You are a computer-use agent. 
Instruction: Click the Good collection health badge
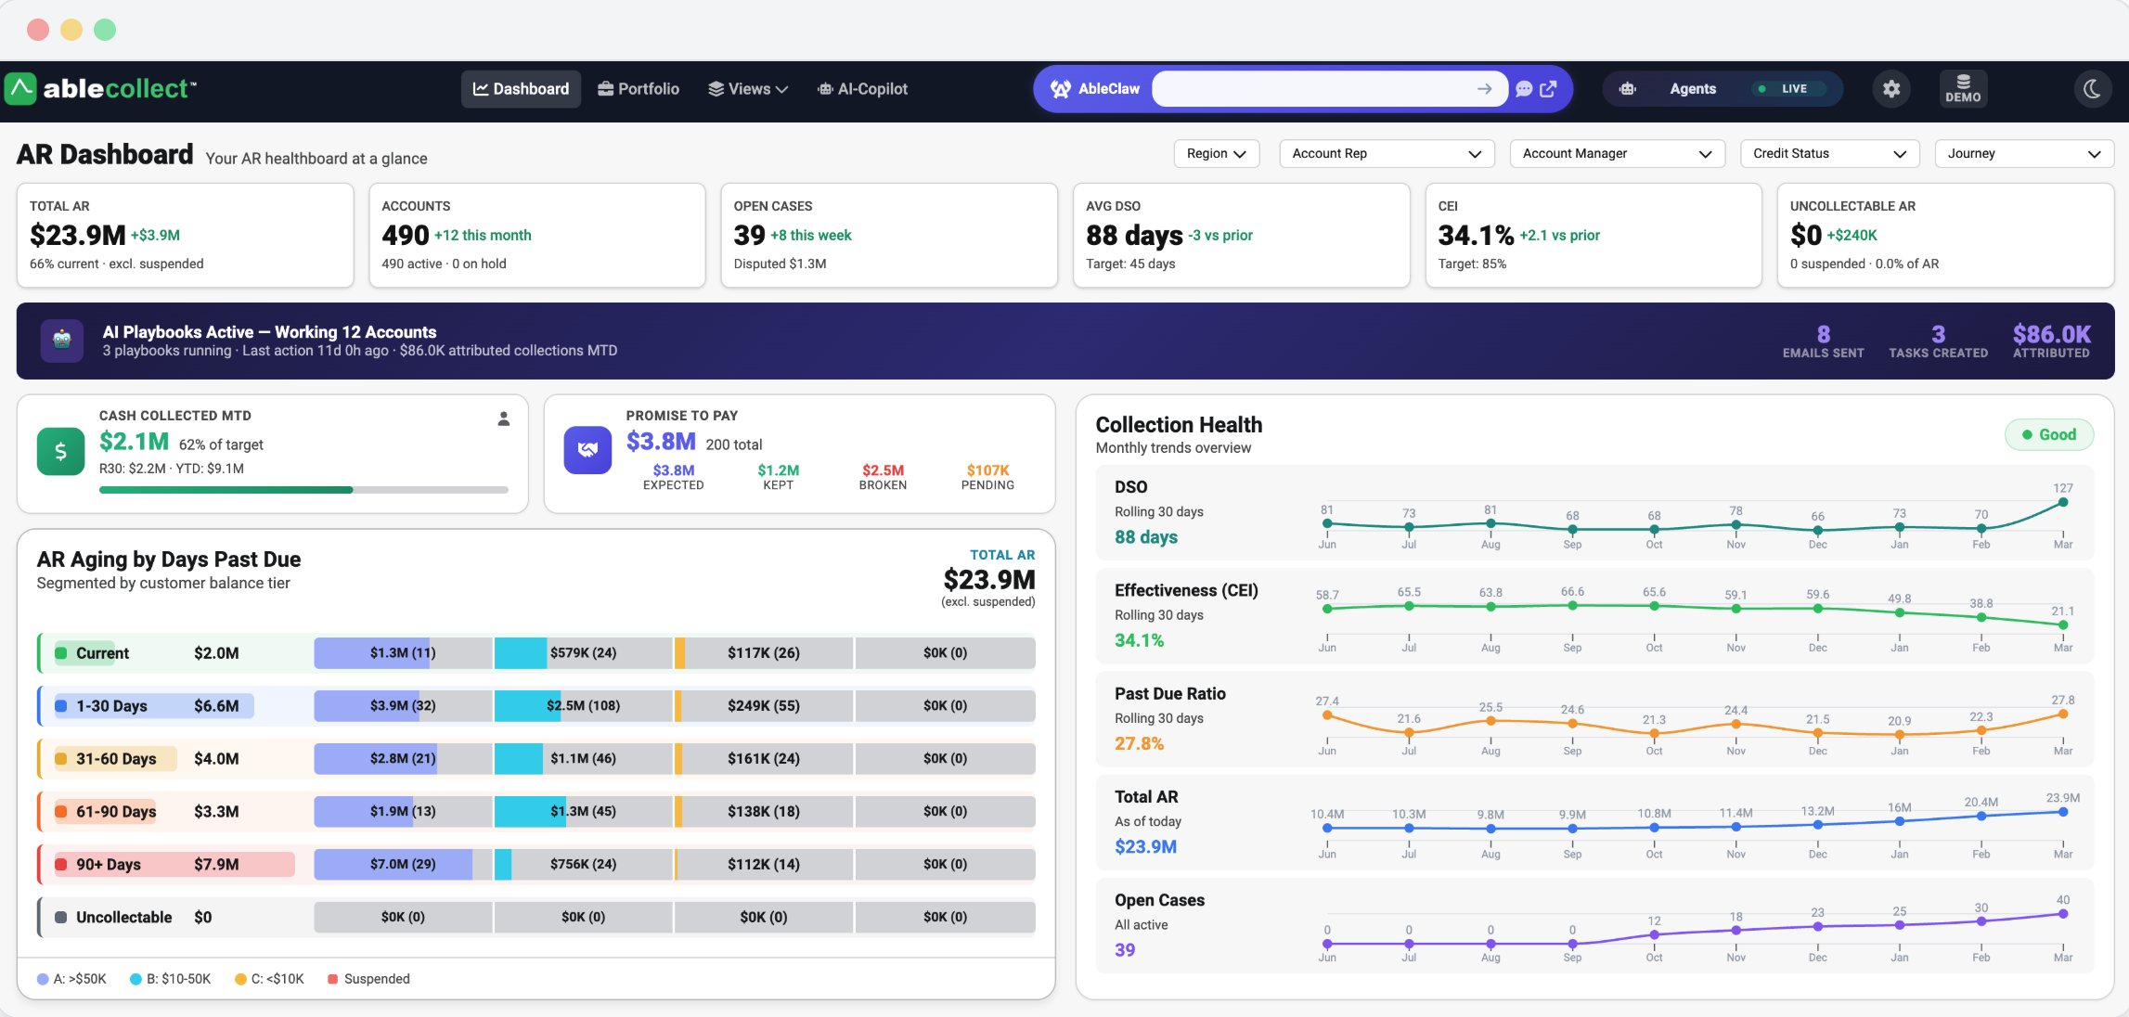pos(2048,434)
